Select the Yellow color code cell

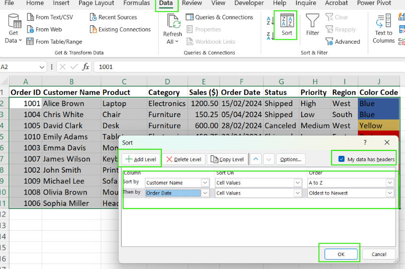(378, 126)
